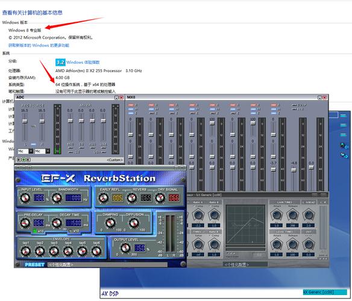Click the compressor Gain Times Attack knob
The image size is (352, 301).
277,215
